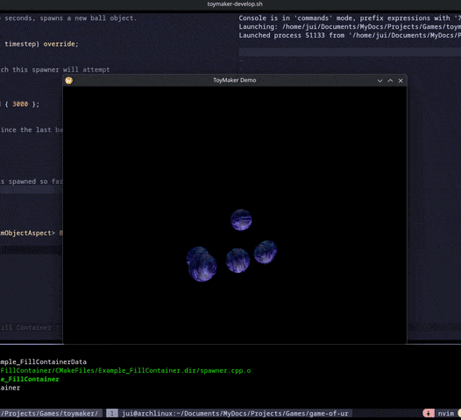
Task: Click the console input field below launch messages
Action: [350, 52]
